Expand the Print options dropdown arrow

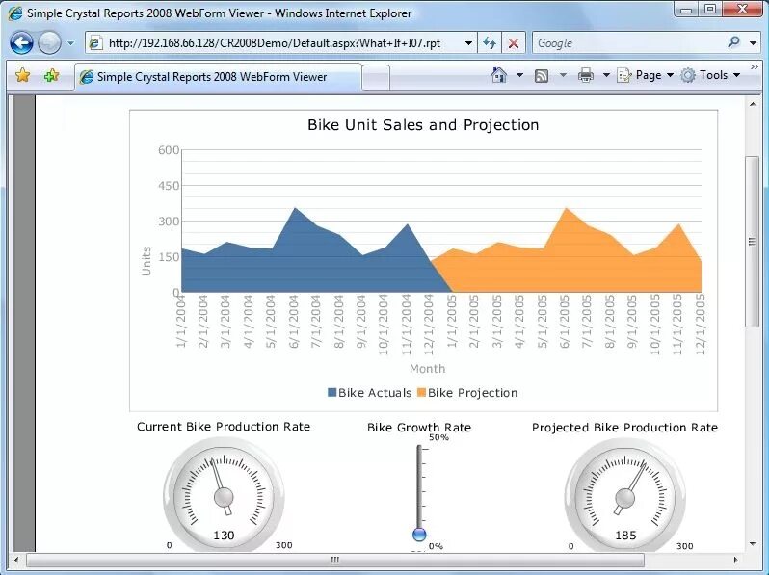(606, 75)
